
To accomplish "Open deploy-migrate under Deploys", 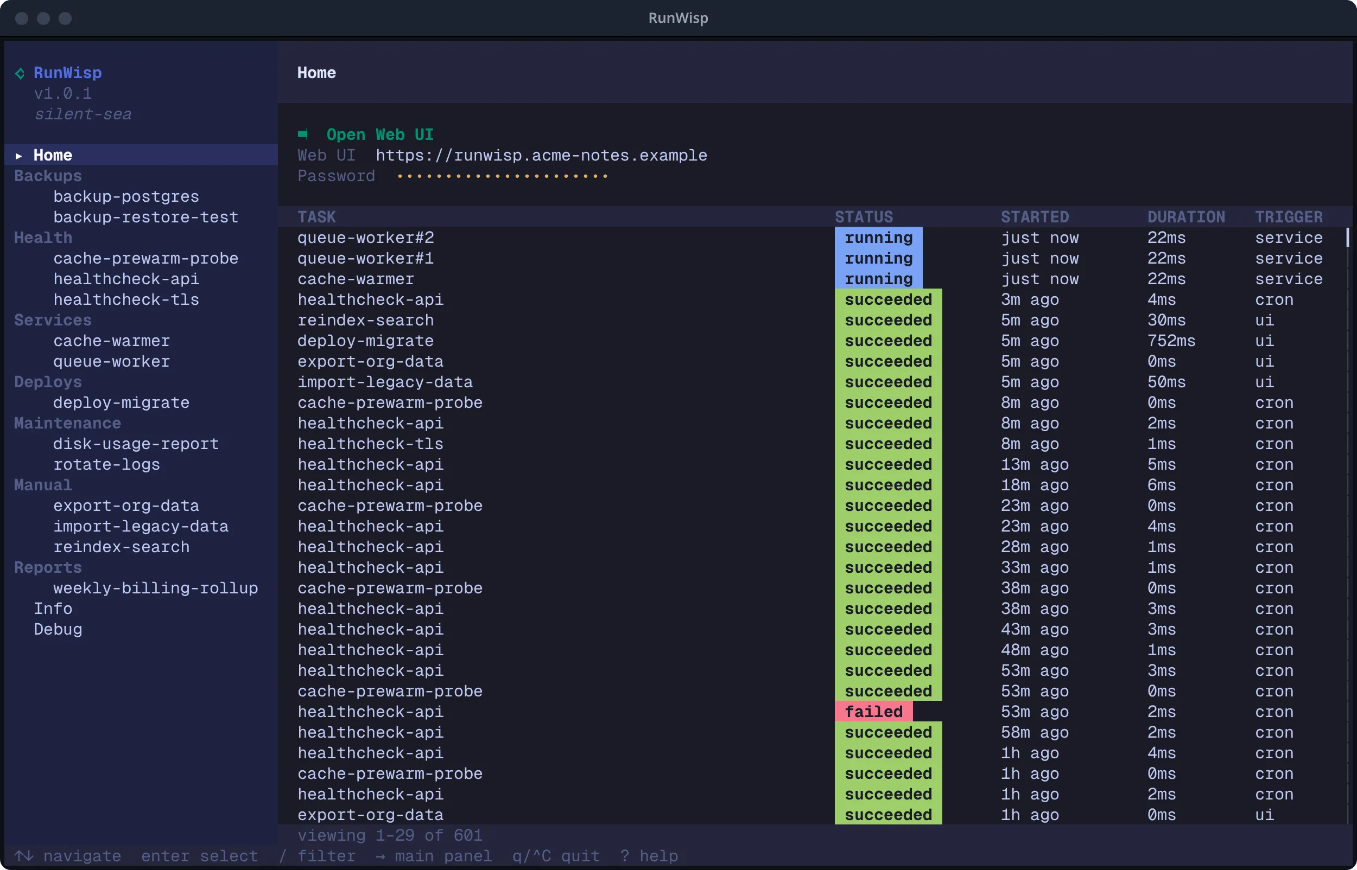I will pos(122,403).
